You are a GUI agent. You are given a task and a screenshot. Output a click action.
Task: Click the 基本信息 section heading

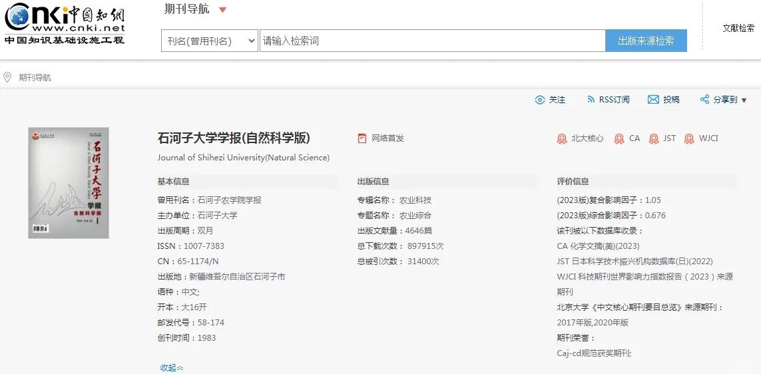pos(173,182)
